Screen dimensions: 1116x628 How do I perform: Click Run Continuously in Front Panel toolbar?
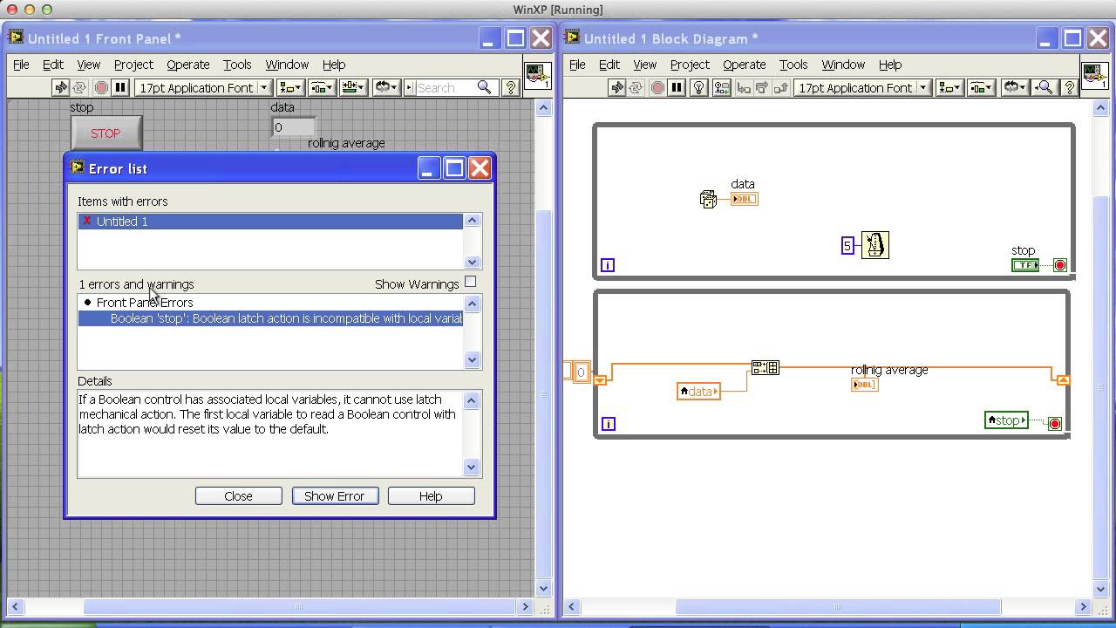[79, 87]
